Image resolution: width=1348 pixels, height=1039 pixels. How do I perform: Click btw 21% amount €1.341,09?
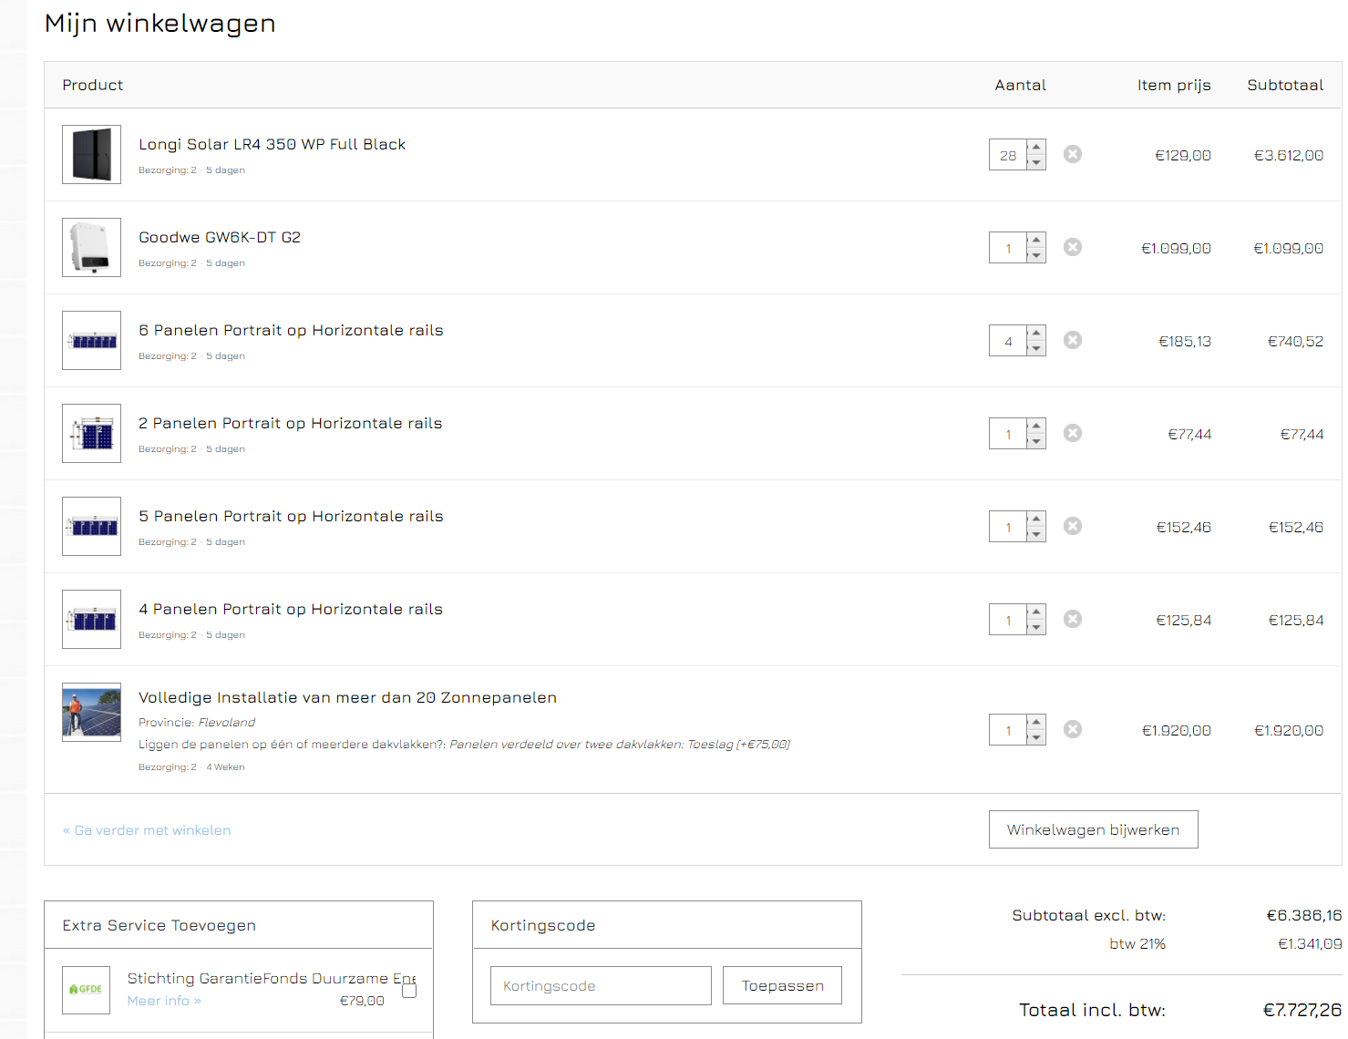click(x=1310, y=944)
